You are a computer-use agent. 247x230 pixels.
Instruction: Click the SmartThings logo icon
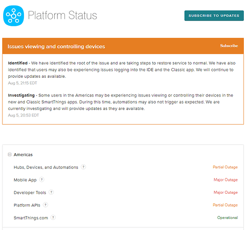point(13,16)
